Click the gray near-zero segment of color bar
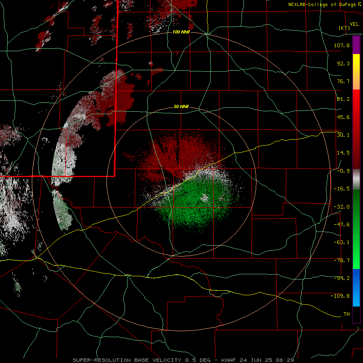The width and height of the screenshot is (363, 363). (x=356, y=179)
